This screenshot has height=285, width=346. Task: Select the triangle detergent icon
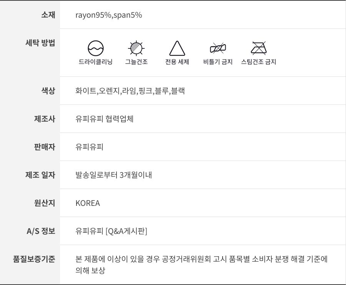(177, 48)
